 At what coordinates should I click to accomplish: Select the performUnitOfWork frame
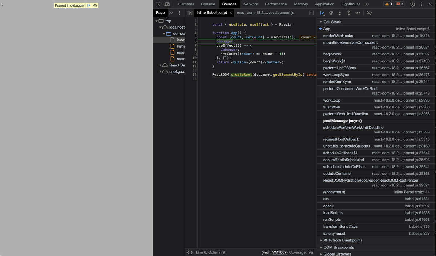(376, 68)
